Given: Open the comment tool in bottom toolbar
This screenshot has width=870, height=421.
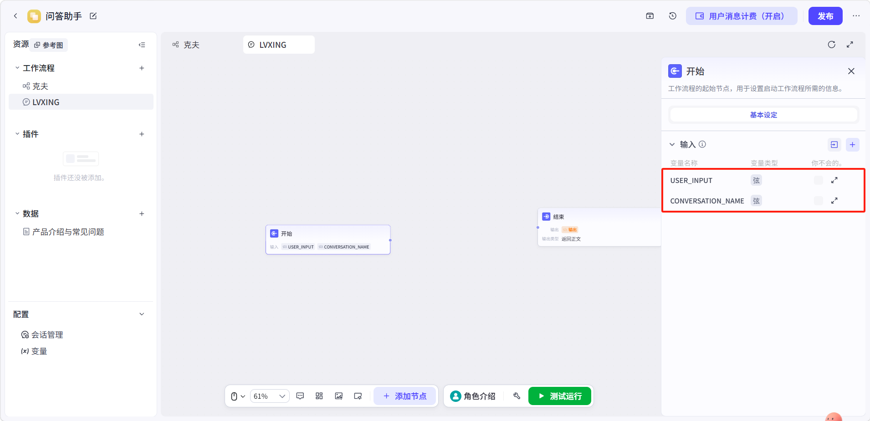Looking at the screenshot, I should click(300, 396).
